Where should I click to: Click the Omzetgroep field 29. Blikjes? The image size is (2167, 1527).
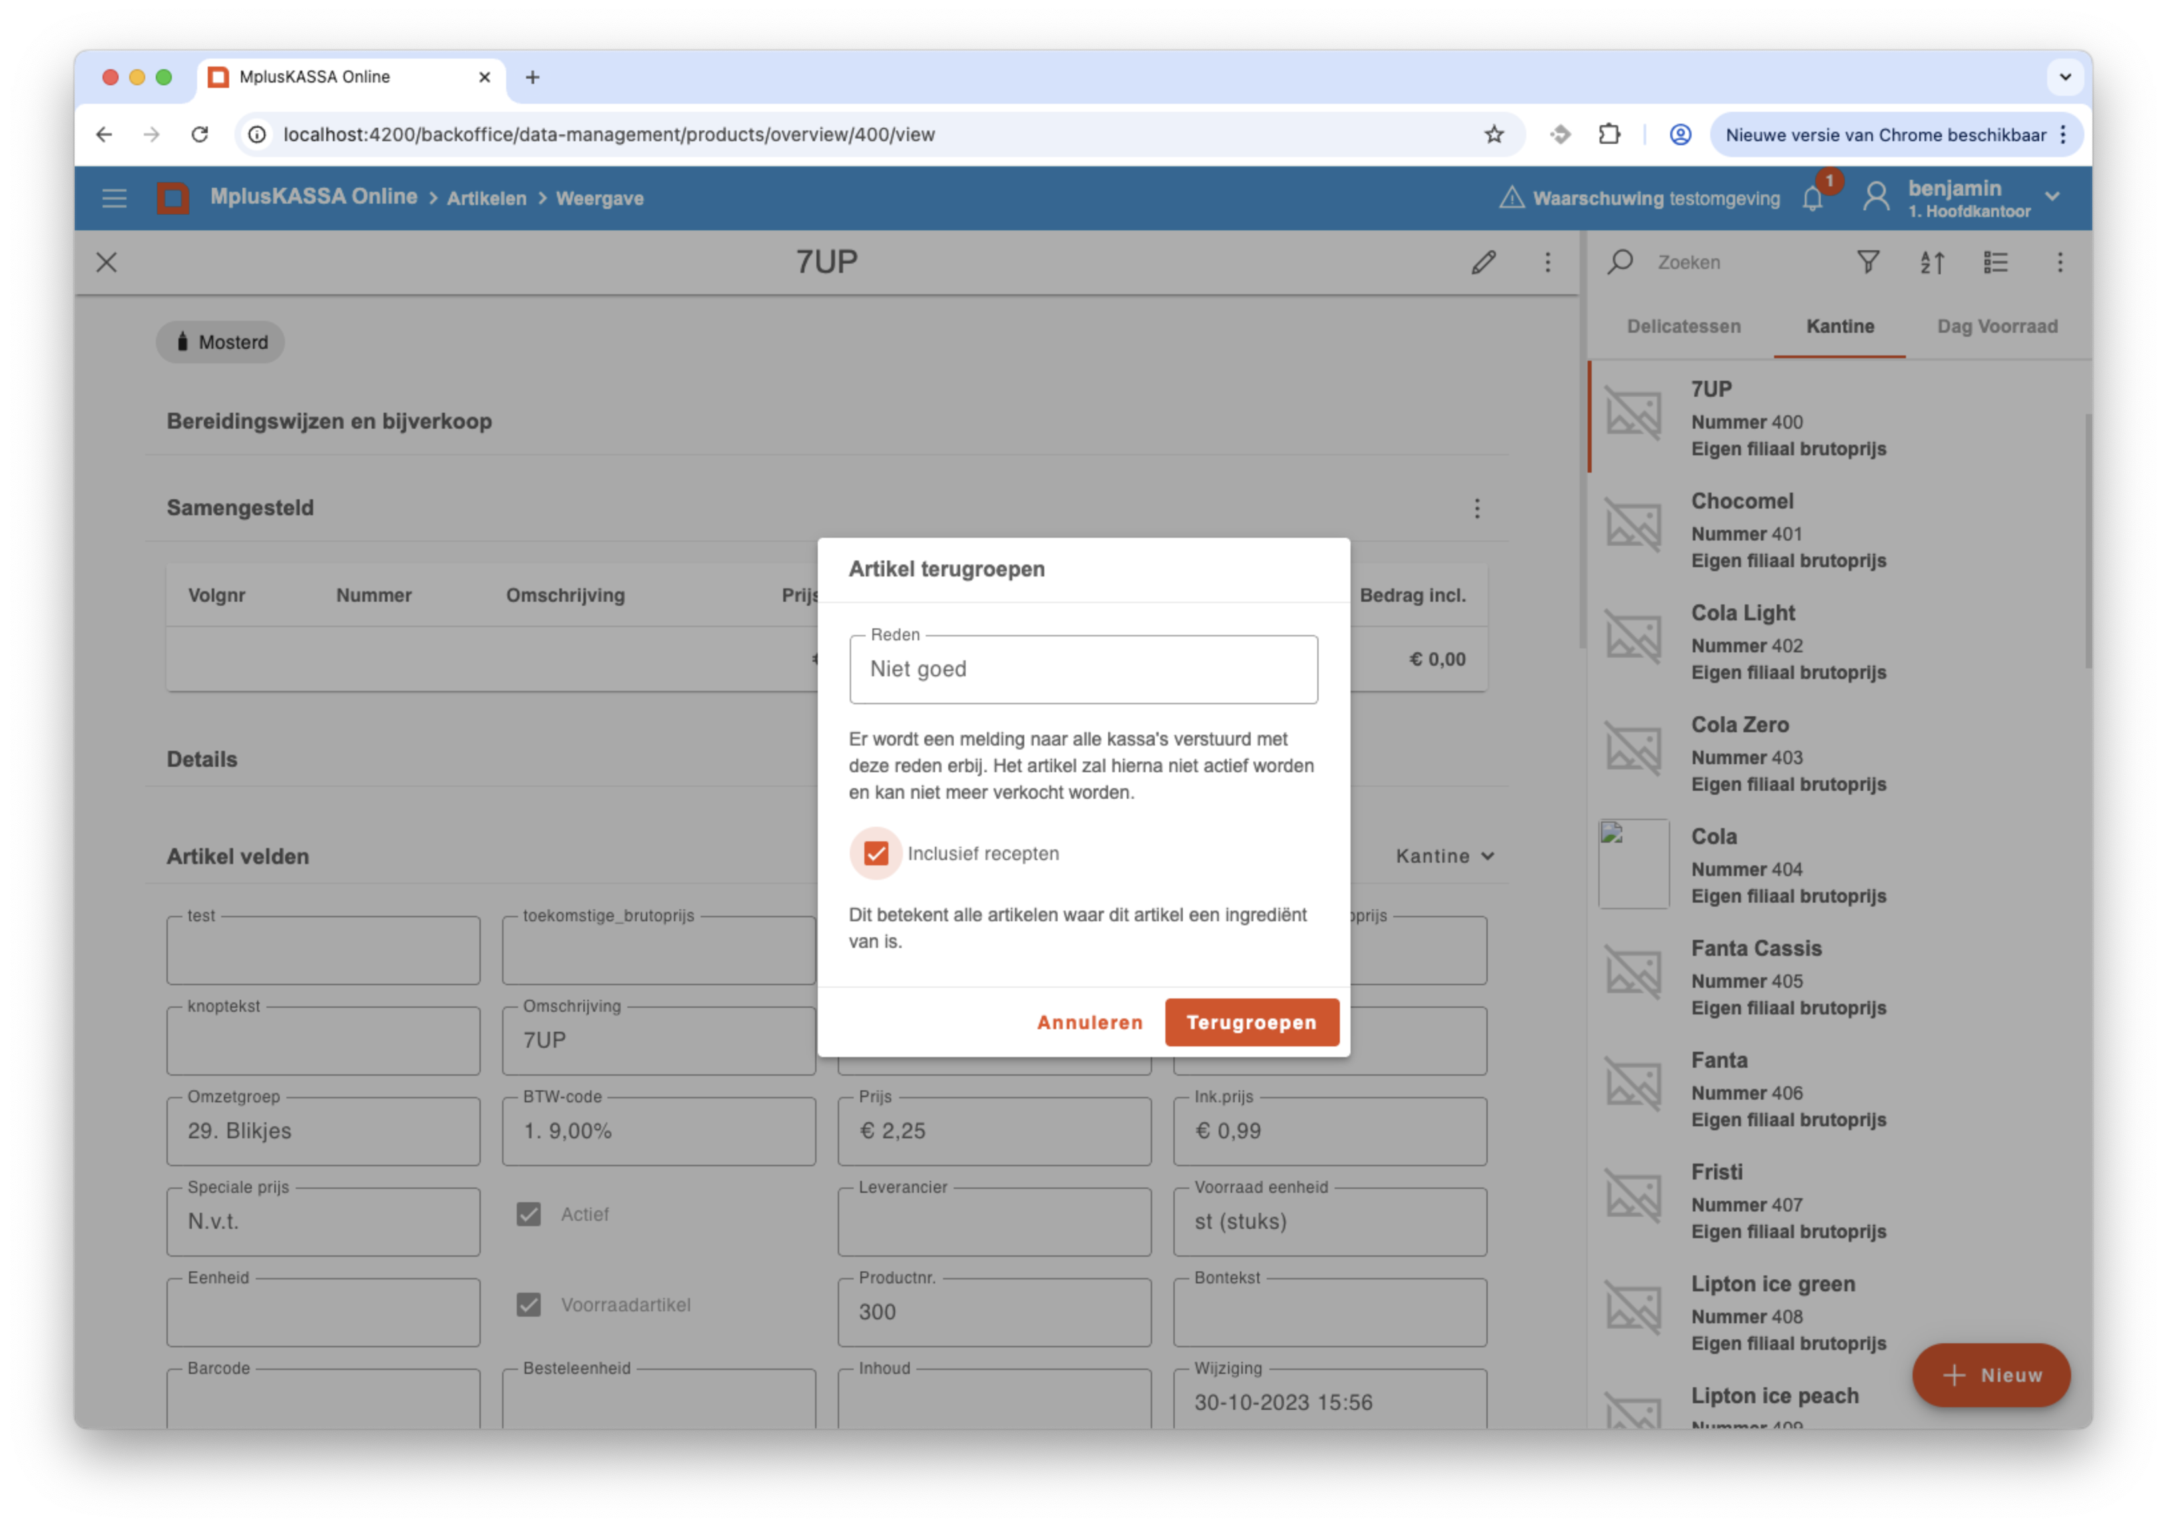point(323,1131)
